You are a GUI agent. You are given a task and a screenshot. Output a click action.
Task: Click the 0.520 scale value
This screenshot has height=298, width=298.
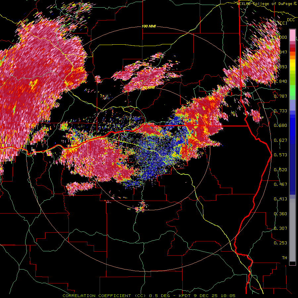coord(280,170)
